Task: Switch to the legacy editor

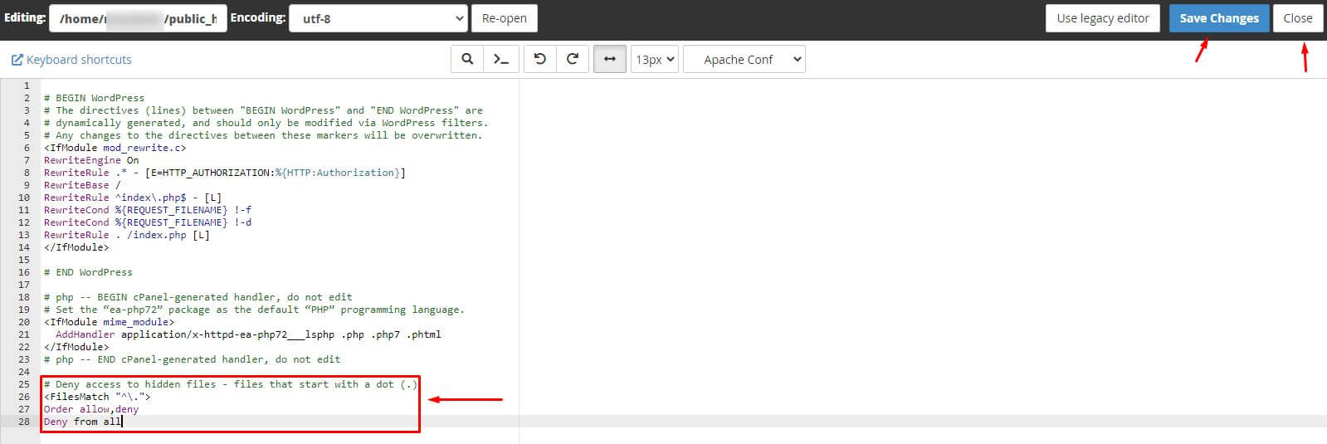Action: tap(1103, 18)
